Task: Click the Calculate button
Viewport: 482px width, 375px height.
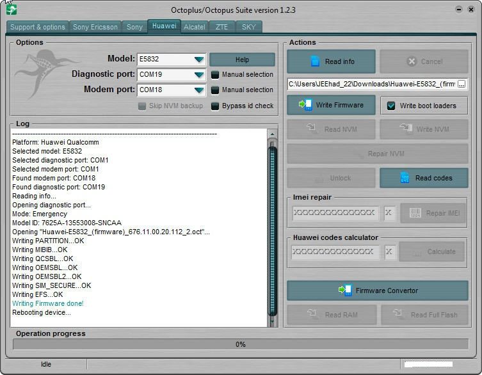Action: (431, 251)
